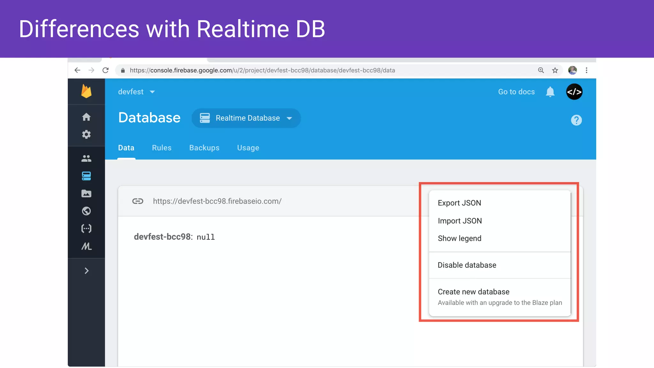
Task: Choose Import JSON from the menu
Action: point(500,221)
